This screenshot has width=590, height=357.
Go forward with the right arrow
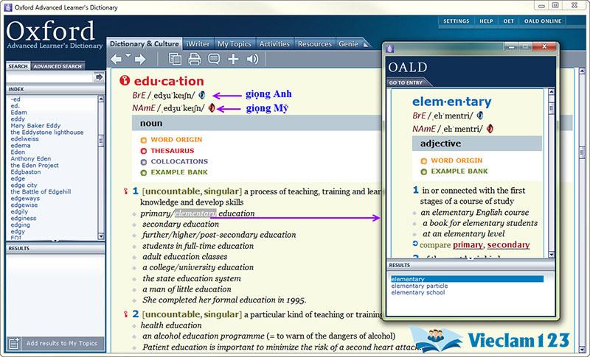click(140, 59)
